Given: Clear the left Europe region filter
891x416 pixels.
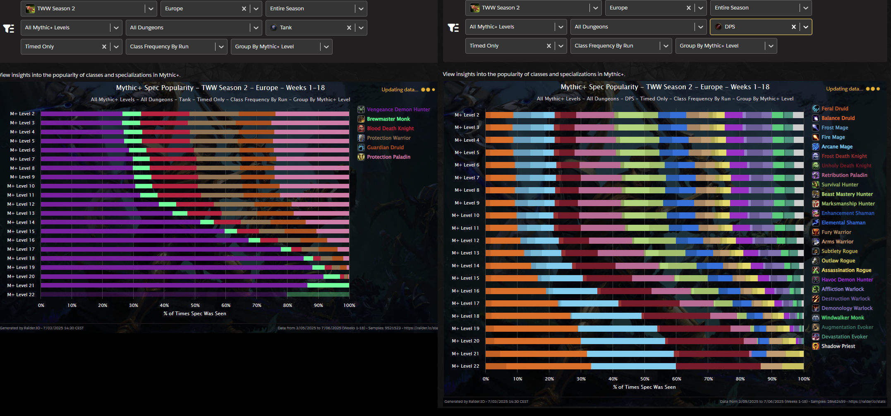Looking at the screenshot, I should [x=244, y=9].
